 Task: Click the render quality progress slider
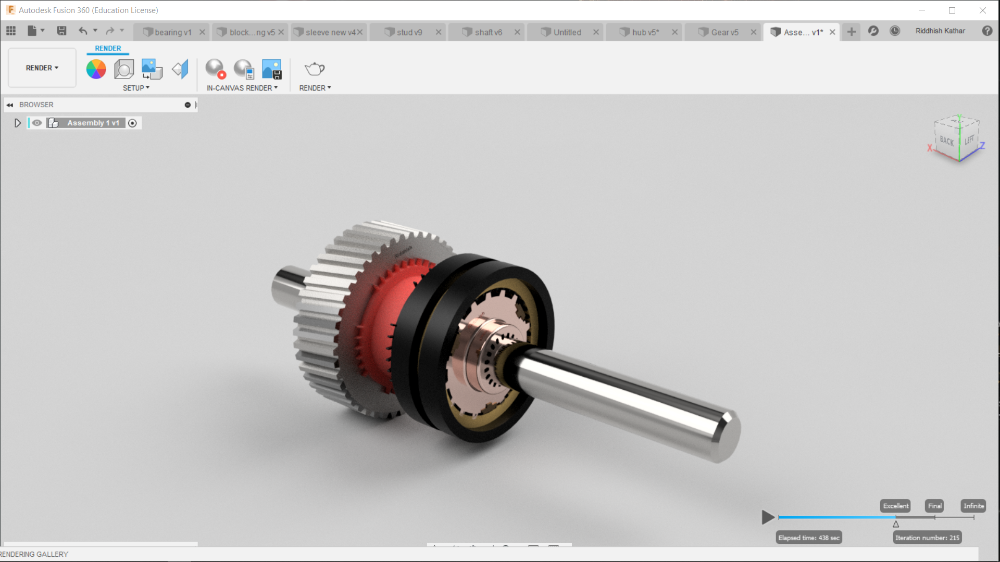pyautogui.click(x=876, y=517)
